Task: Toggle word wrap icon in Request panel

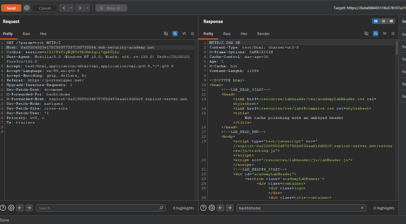Action: [175, 34]
